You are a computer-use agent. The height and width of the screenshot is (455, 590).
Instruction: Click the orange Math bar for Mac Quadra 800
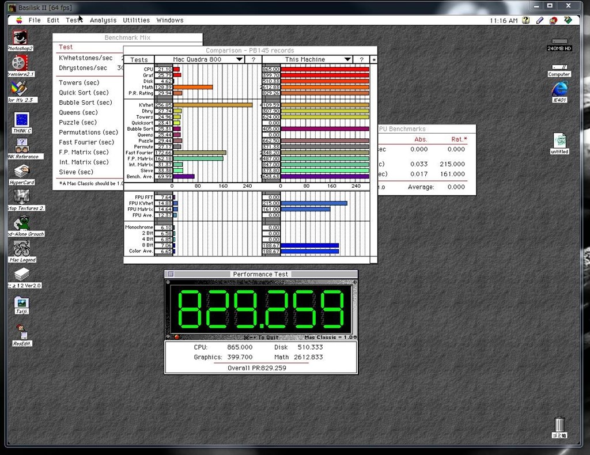(193, 87)
